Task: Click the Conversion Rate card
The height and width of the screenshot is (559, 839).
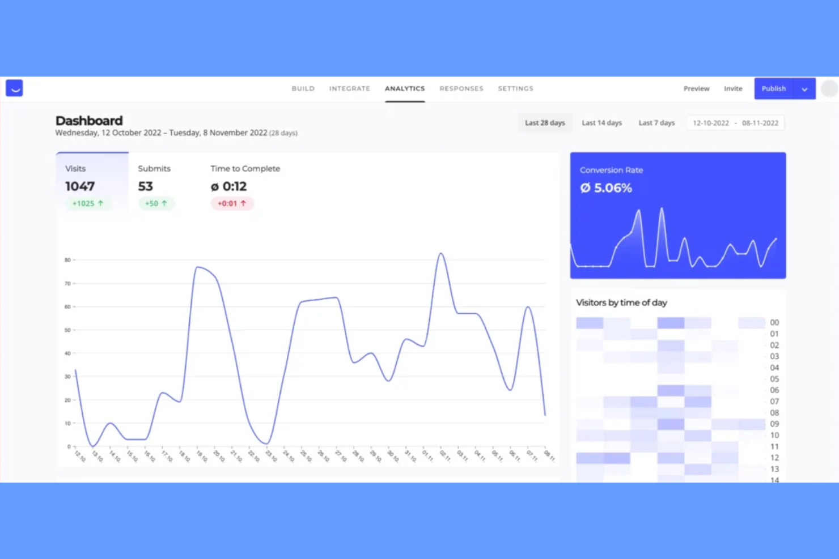Action: [678, 215]
